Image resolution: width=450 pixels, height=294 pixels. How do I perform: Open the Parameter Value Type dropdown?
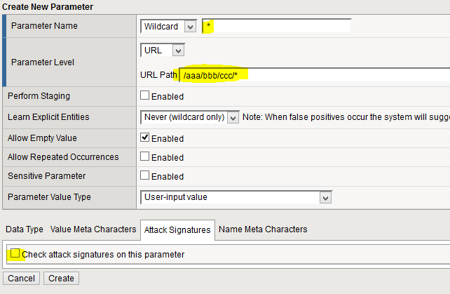236,197
